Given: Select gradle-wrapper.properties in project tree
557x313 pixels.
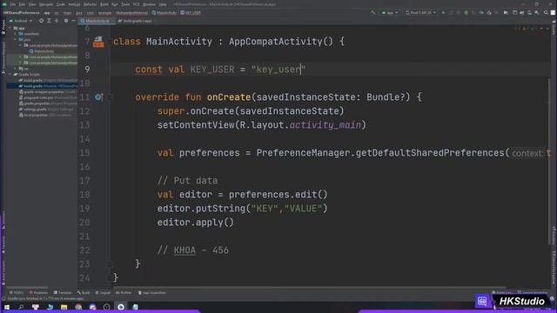Looking at the screenshot, I should point(48,92).
